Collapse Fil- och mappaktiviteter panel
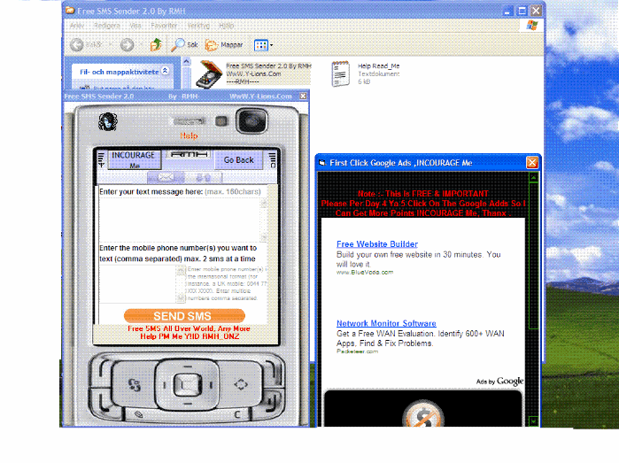Viewport: 619px width, 463px height. pyautogui.click(x=166, y=71)
